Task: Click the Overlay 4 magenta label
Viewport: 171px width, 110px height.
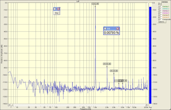Action: click(166, 13)
